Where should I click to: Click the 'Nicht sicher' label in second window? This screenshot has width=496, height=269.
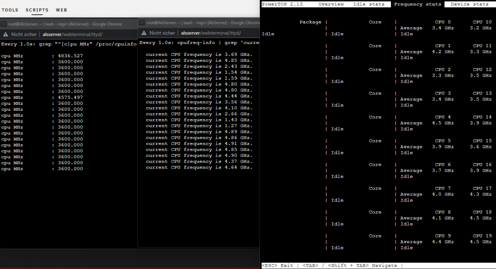(162, 33)
